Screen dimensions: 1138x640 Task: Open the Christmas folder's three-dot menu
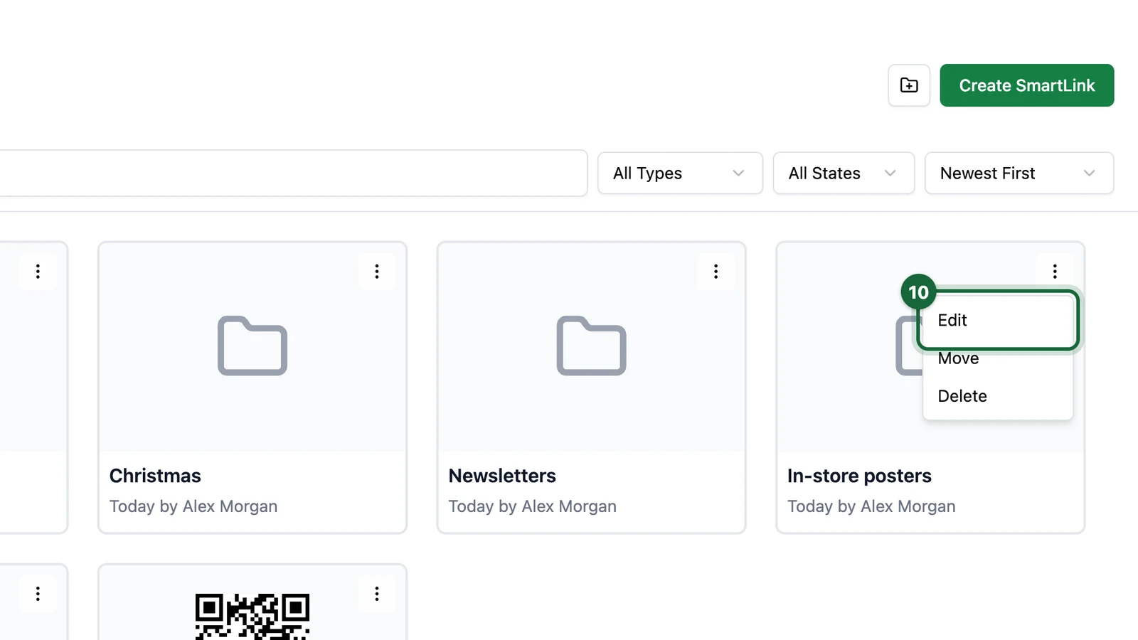[x=377, y=271]
